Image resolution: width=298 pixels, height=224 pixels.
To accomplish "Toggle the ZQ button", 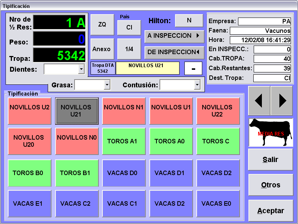I will click(102, 25).
